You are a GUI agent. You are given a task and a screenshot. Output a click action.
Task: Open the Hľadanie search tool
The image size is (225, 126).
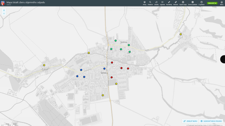150,3
